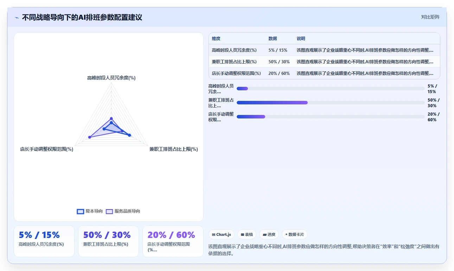Click the header icon beside the dashboard title
454x271 pixels.
[x=17, y=18]
